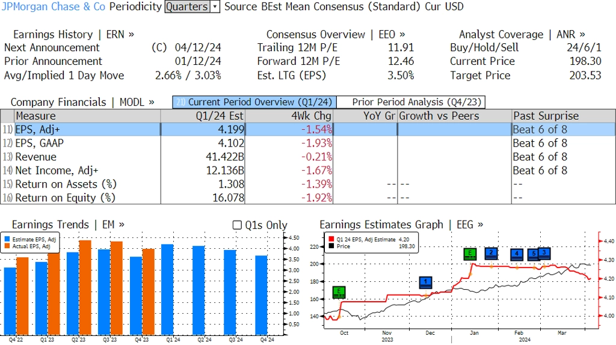The width and height of the screenshot is (616, 345).
Task: Click Current Price value 198.30
Action: [585, 61]
